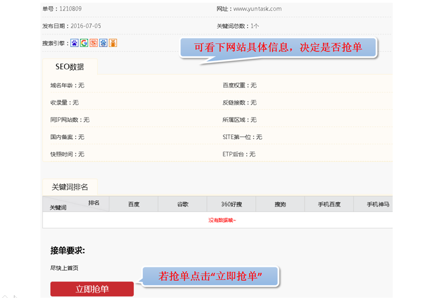Image resolution: width=438 pixels, height=298 pixels.
Task: Choose the 手机百度 column header
Action: pos(329,205)
